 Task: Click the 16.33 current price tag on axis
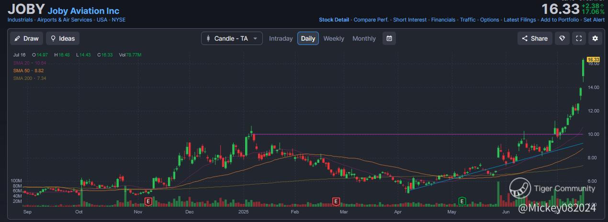tap(593, 59)
